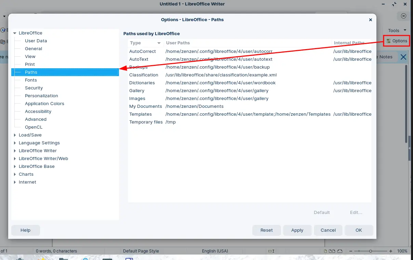This screenshot has width=413, height=260.
Task: Select General in the options tree
Action: click(34, 49)
